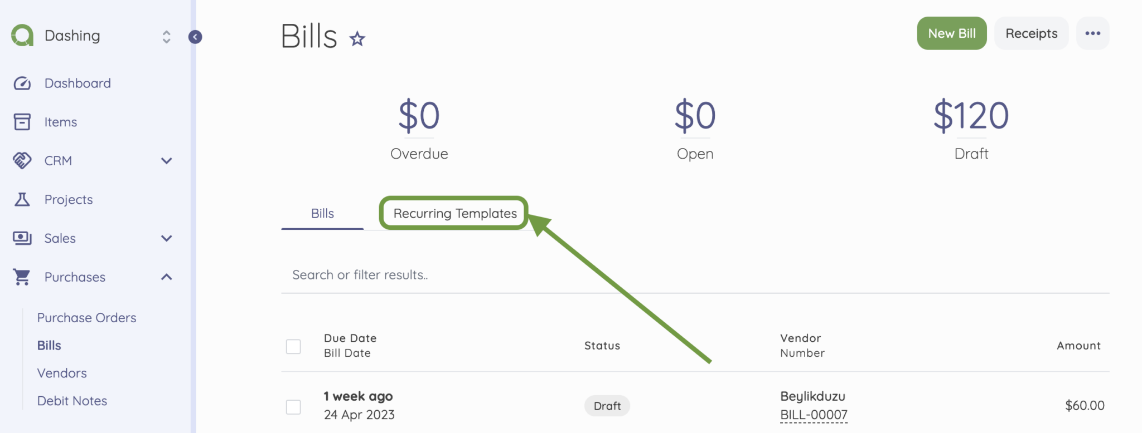Check the select-all checkbox in the table header

click(x=293, y=346)
